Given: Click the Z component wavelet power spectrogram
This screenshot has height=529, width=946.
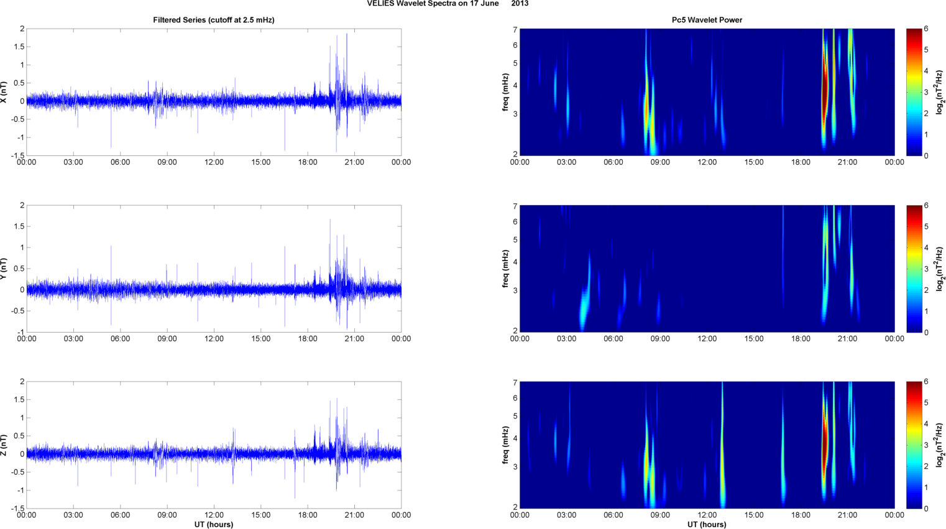Looking at the screenshot, I should [707, 445].
